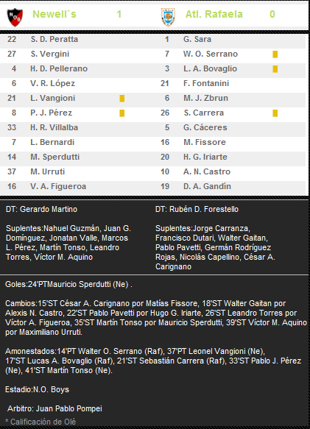Click Newell's score number 1
This screenshot has height=429, width=310.
tap(119, 14)
